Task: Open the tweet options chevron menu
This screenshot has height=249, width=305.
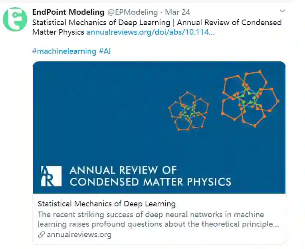Action: click(x=283, y=11)
